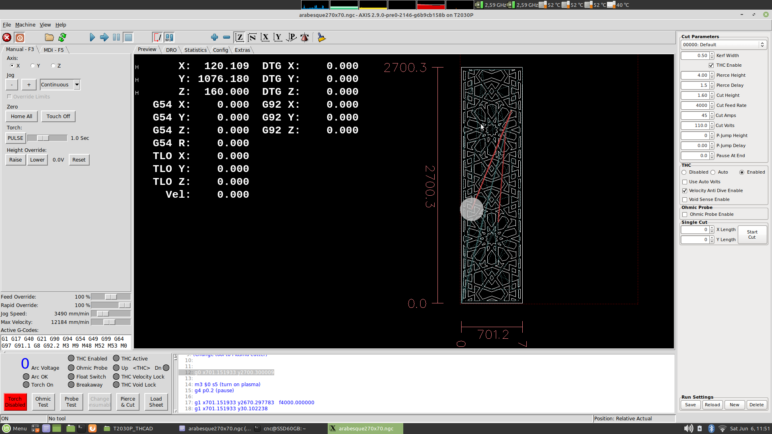Toggle optional pause M1 icon
The width and height of the screenshot is (772, 434).
pyautogui.click(x=169, y=37)
